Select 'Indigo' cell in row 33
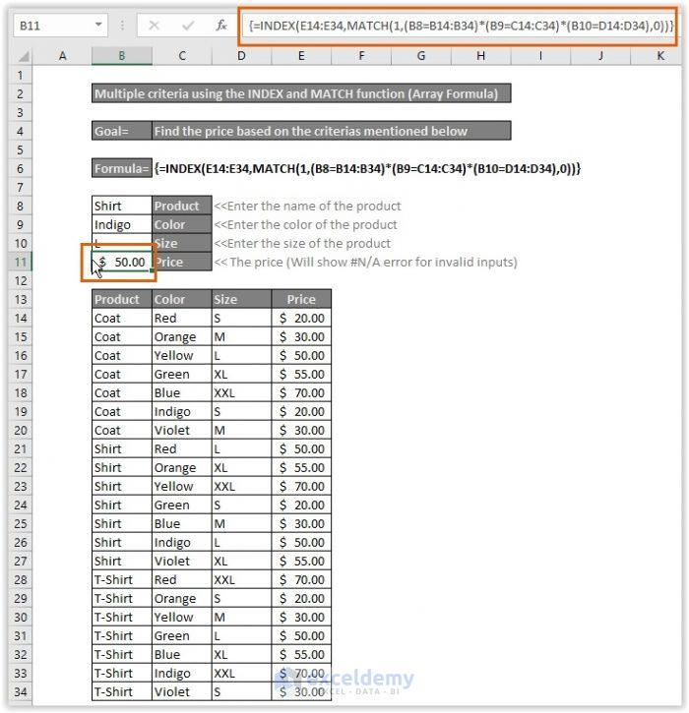 click(x=182, y=673)
